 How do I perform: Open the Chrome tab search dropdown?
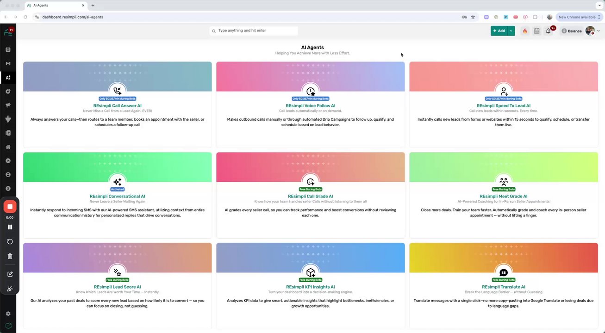[x=599, y=6]
